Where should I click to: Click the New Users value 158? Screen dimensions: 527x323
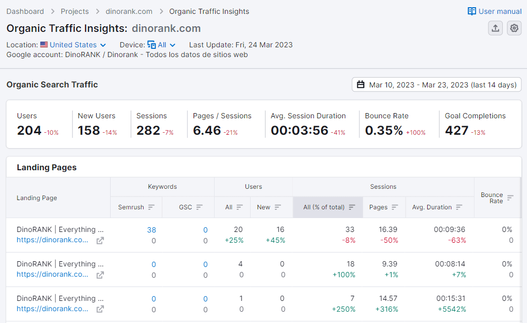point(89,130)
